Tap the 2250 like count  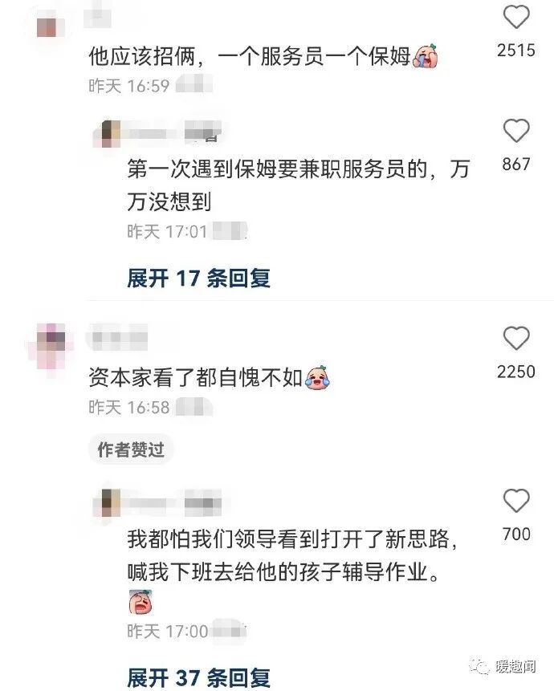[x=516, y=372]
